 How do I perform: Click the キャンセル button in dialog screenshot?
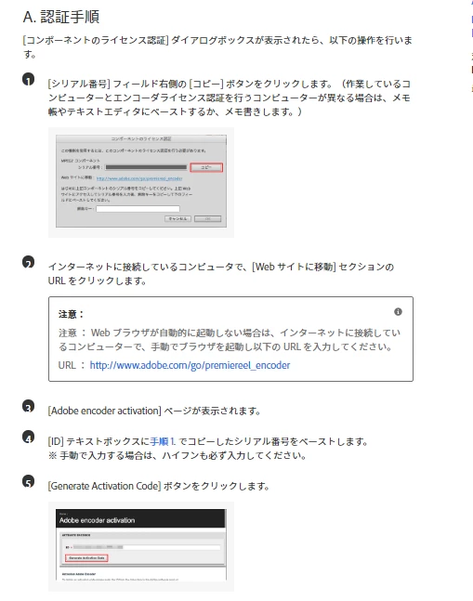(177, 219)
